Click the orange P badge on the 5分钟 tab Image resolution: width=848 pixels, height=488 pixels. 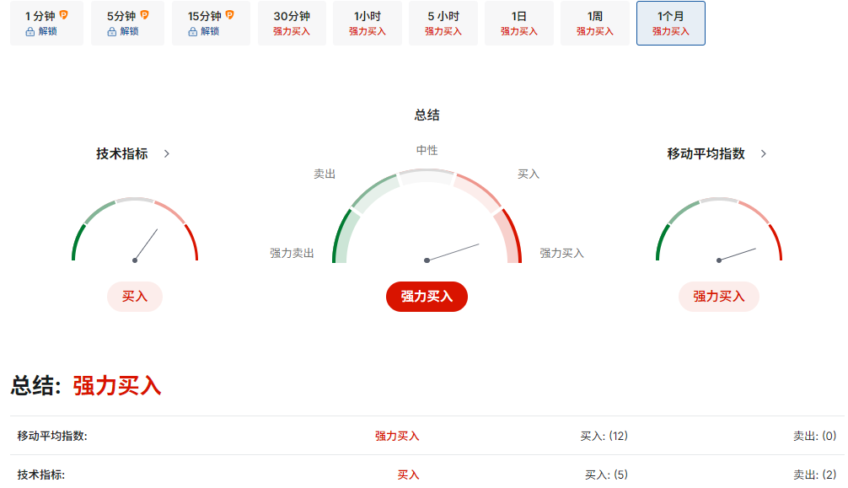145,14
